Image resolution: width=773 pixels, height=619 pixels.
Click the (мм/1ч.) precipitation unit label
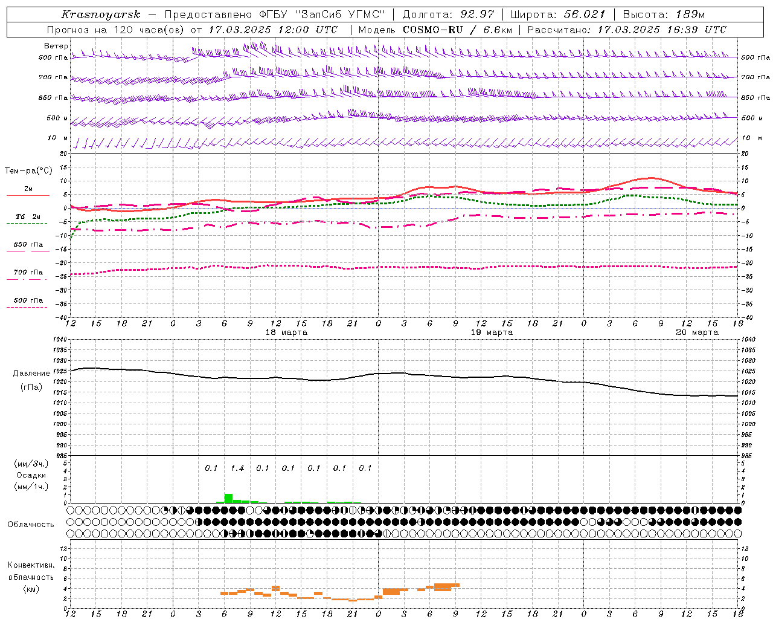(x=31, y=487)
